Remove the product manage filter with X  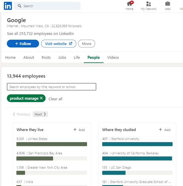coord(41,98)
